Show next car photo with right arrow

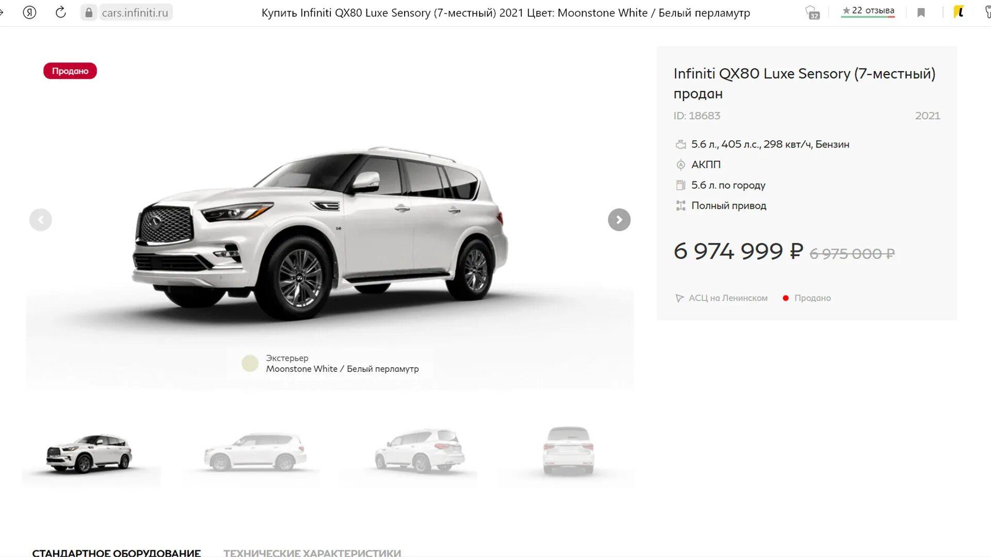(619, 220)
